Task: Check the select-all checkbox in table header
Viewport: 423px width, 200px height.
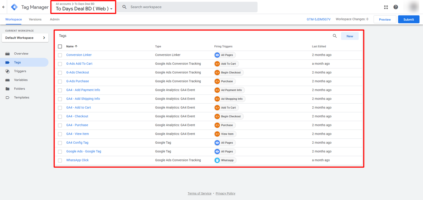Action: [x=60, y=47]
